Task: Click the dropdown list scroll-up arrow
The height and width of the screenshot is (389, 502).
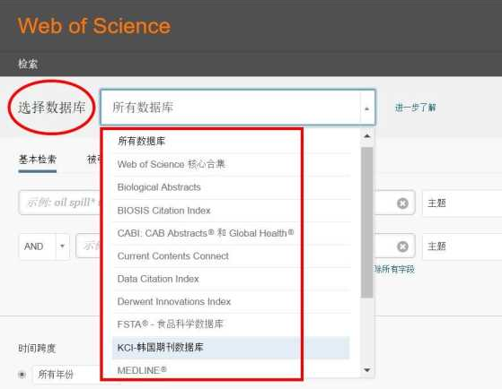Action: coord(367,136)
